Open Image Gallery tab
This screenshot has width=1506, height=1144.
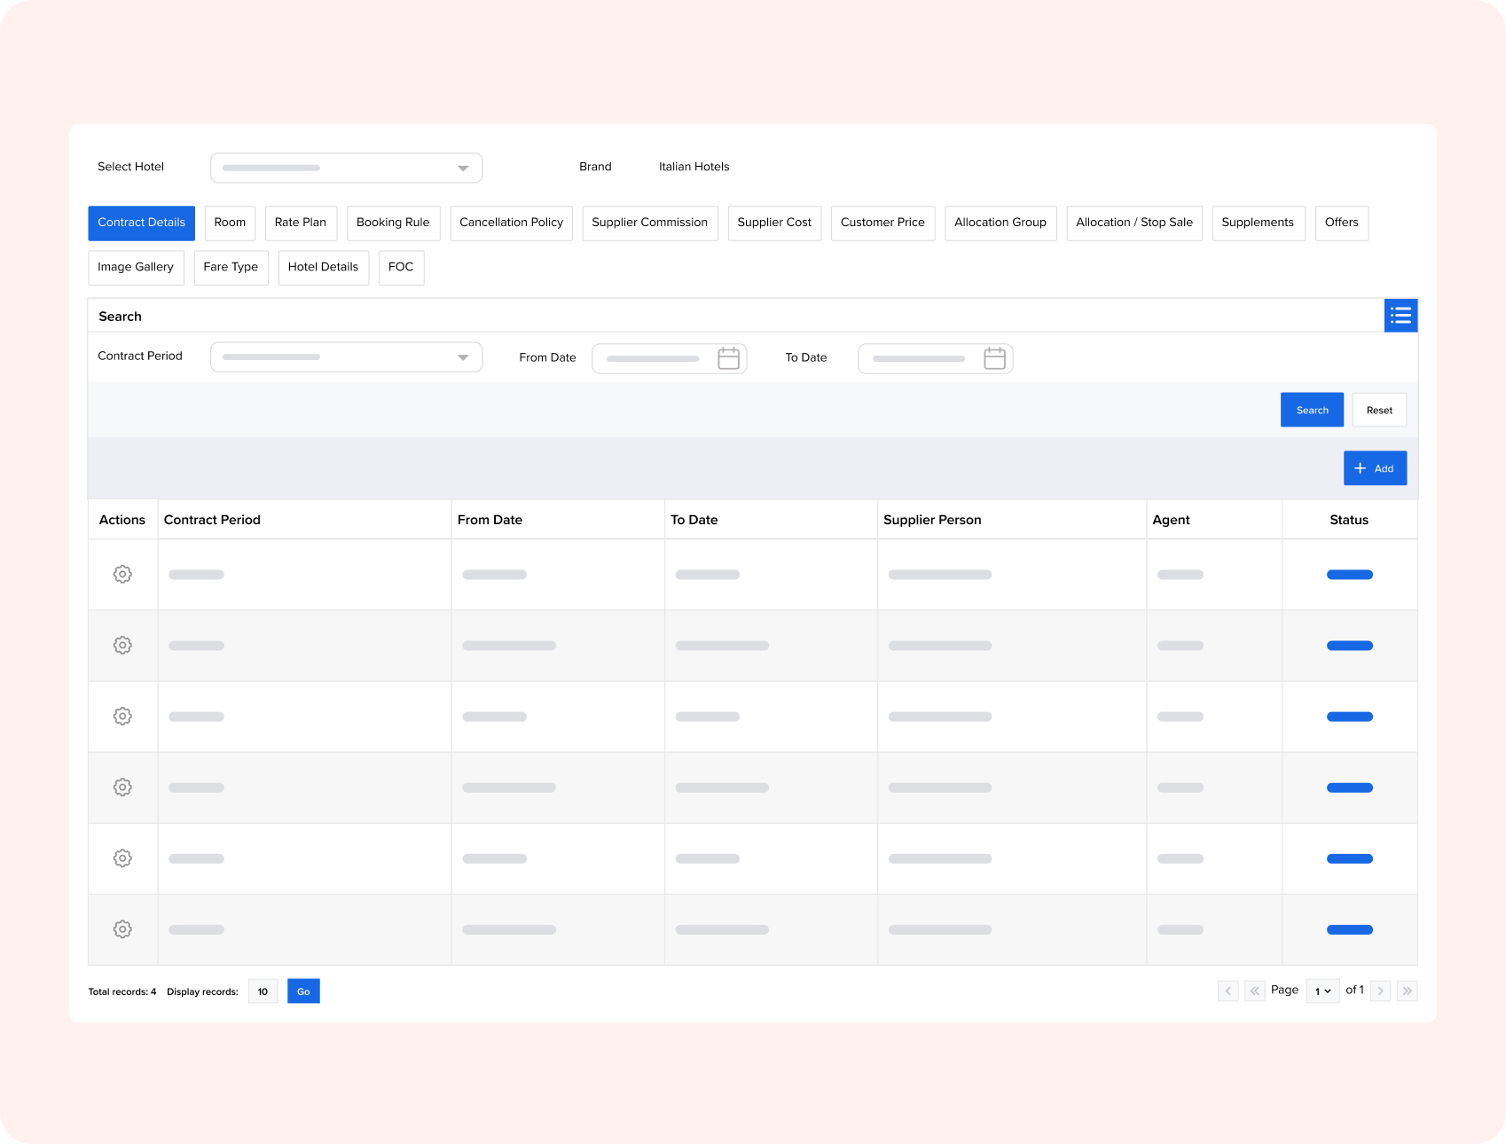(x=136, y=267)
